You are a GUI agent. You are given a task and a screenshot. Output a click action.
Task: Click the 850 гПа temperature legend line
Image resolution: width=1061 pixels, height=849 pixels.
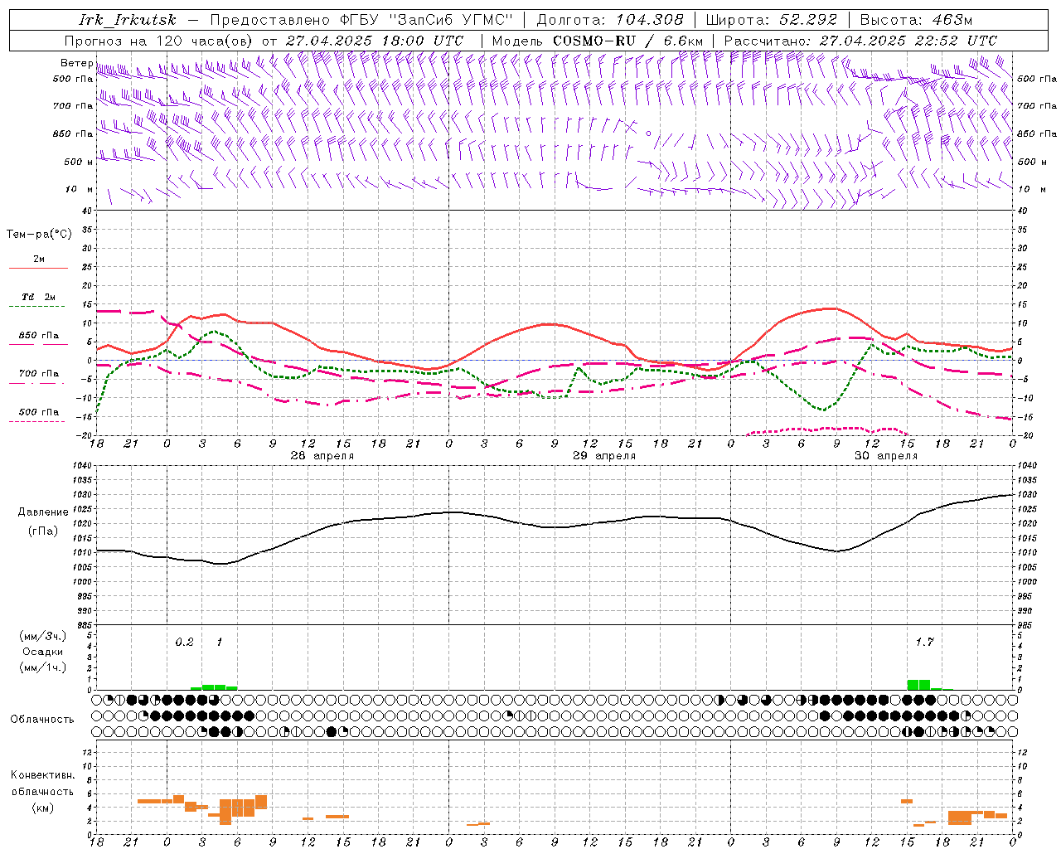(x=38, y=345)
